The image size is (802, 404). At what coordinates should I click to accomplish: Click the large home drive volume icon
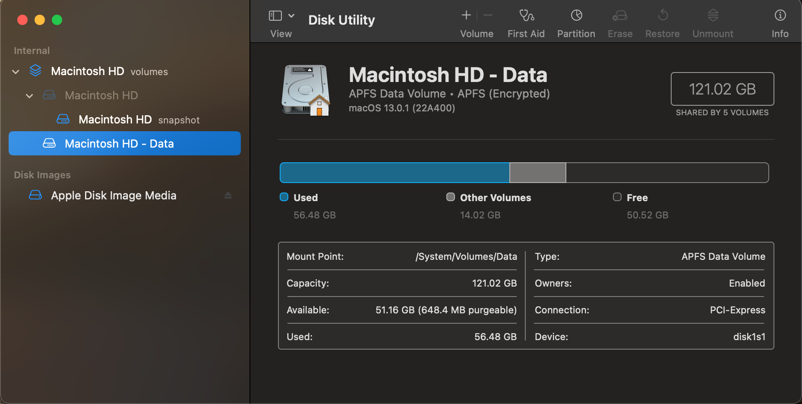306,90
